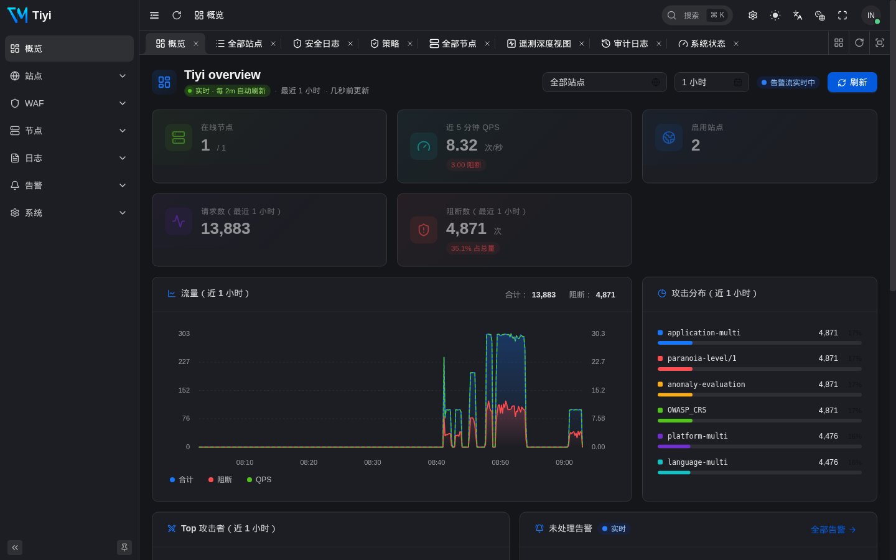
Task: Click the 3.00 阻断 red tag
Action: 466,165
